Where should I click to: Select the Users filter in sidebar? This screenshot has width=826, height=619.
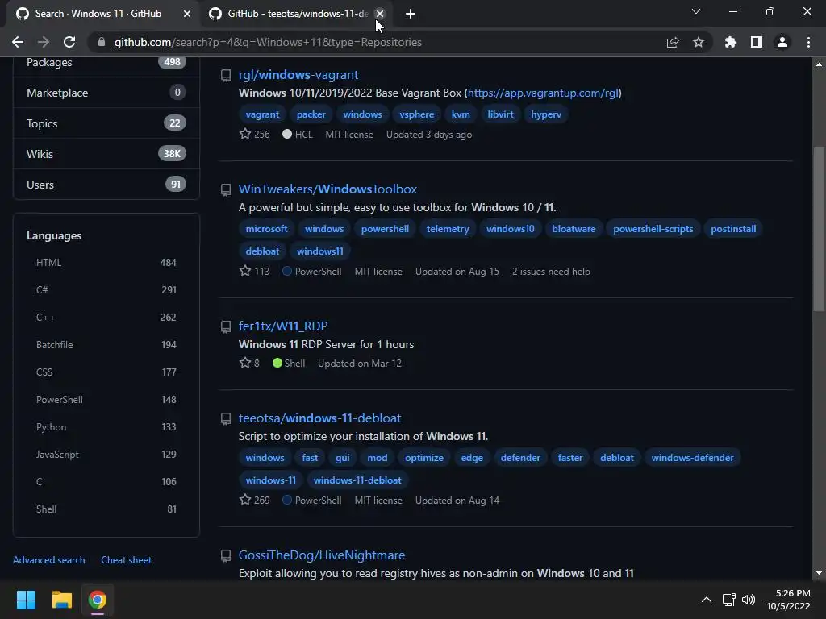click(106, 185)
